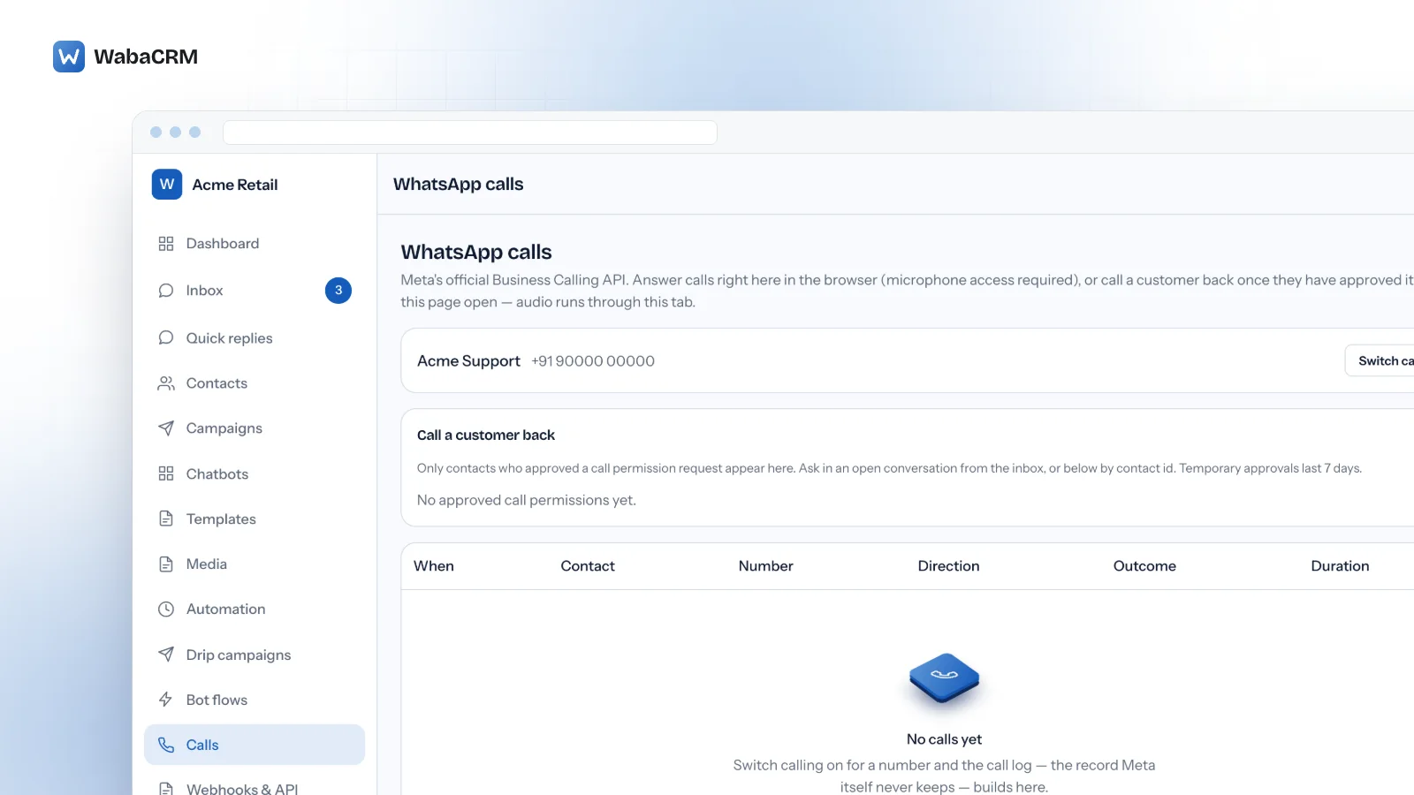Image resolution: width=1414 pixels, height=795 pixels.
Task: Click the +91 90000 00000 phone number
Action: click(x=593, y=361)
